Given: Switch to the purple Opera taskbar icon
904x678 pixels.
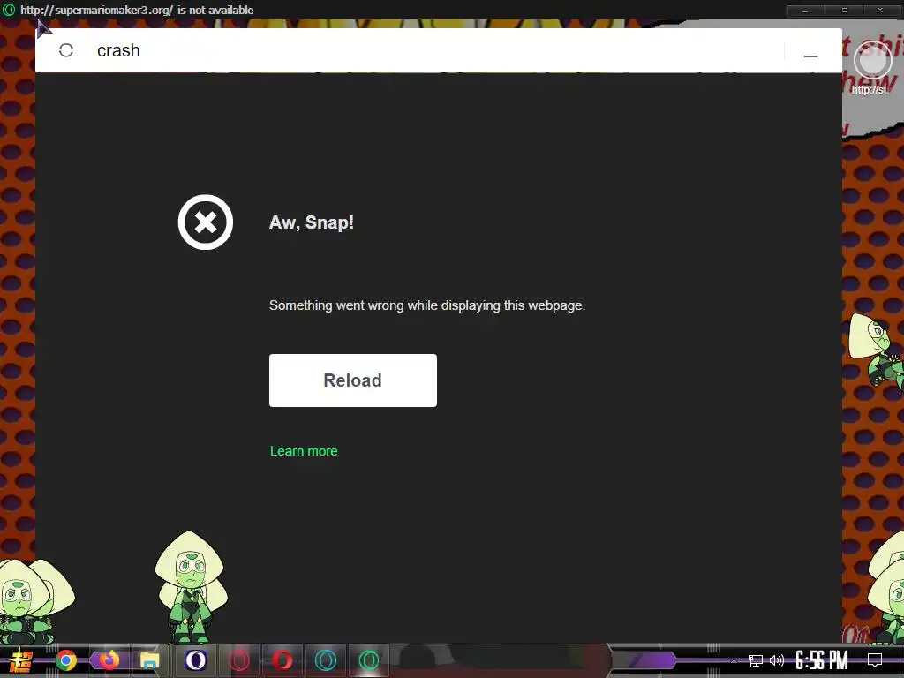Looking at the screenshot, I should pyautogui.click(x=195, y=660).
